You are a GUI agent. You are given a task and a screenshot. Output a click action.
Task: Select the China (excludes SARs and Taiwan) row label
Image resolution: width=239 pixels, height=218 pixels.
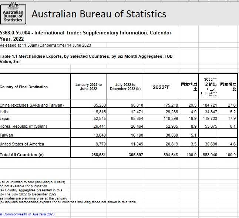coord(32,105)
